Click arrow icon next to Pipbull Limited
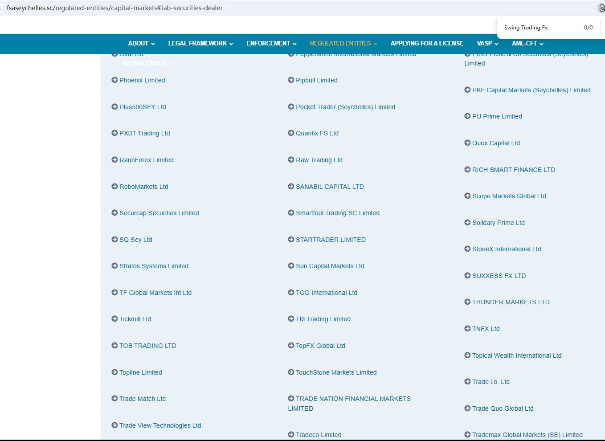The height and width of the screenshot is (441, 605). pyautogui.click(x=291, y=80)
